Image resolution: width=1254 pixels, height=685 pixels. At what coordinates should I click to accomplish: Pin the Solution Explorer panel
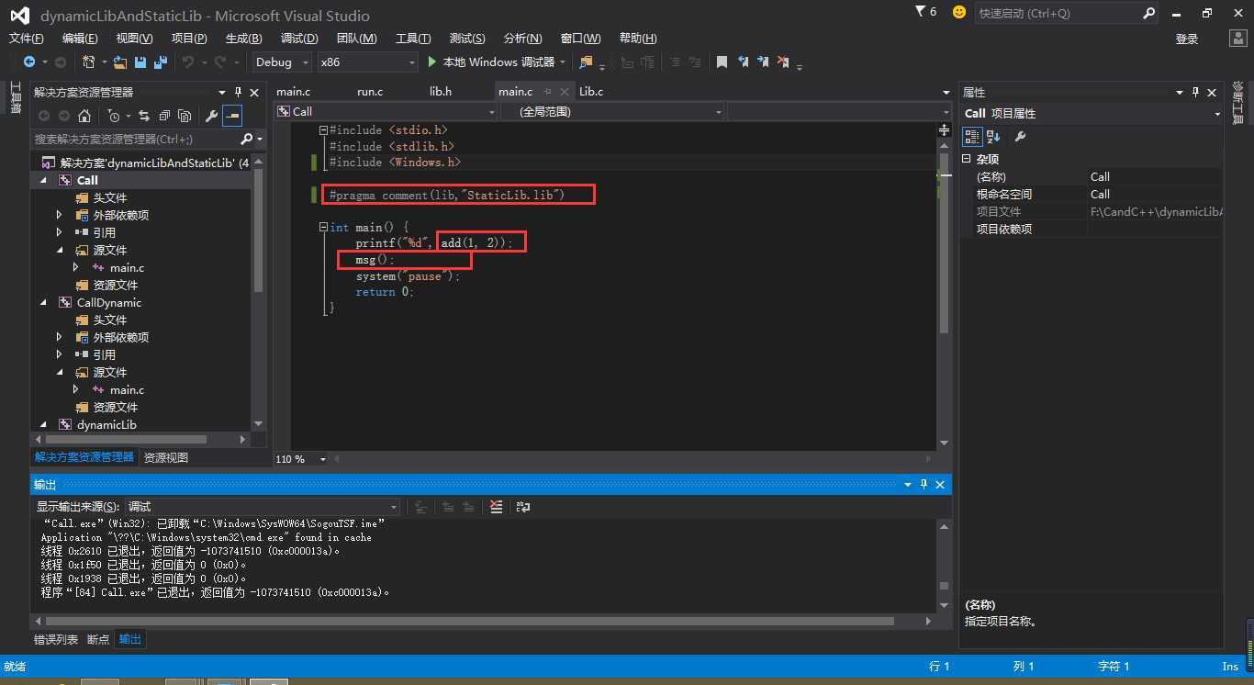click(x=239, y=92)
